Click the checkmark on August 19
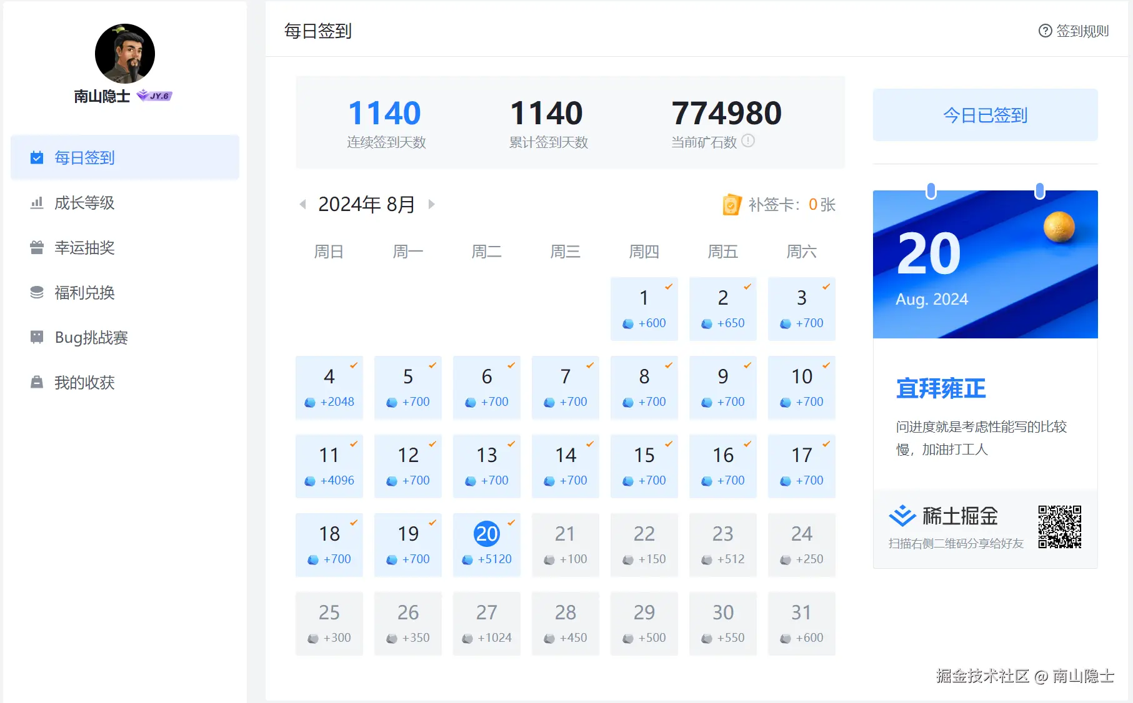 point(432,522)
